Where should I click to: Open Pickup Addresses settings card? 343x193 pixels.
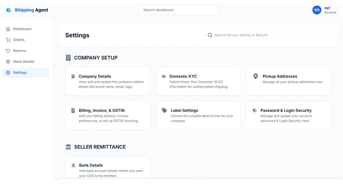289,81
